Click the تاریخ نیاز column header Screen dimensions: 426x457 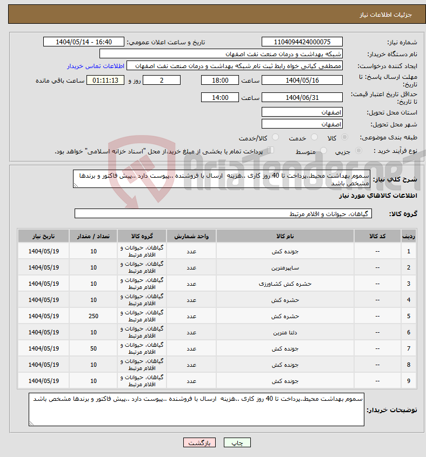[x=43, y=236]
